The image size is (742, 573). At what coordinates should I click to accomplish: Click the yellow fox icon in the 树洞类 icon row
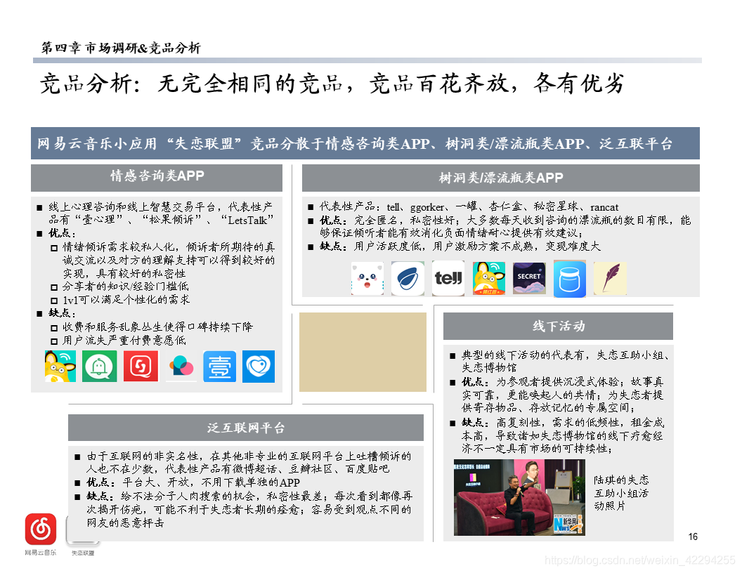click(489, 279)
